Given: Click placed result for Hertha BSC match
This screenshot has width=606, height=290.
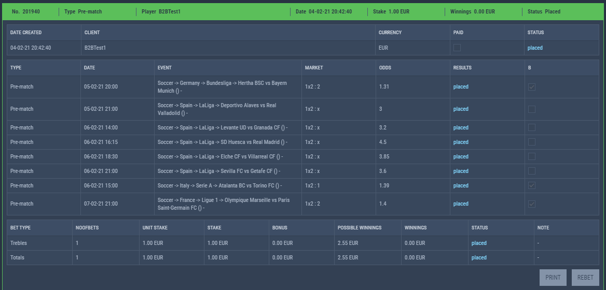Looking at the screenshot, I should pos(461,87).
